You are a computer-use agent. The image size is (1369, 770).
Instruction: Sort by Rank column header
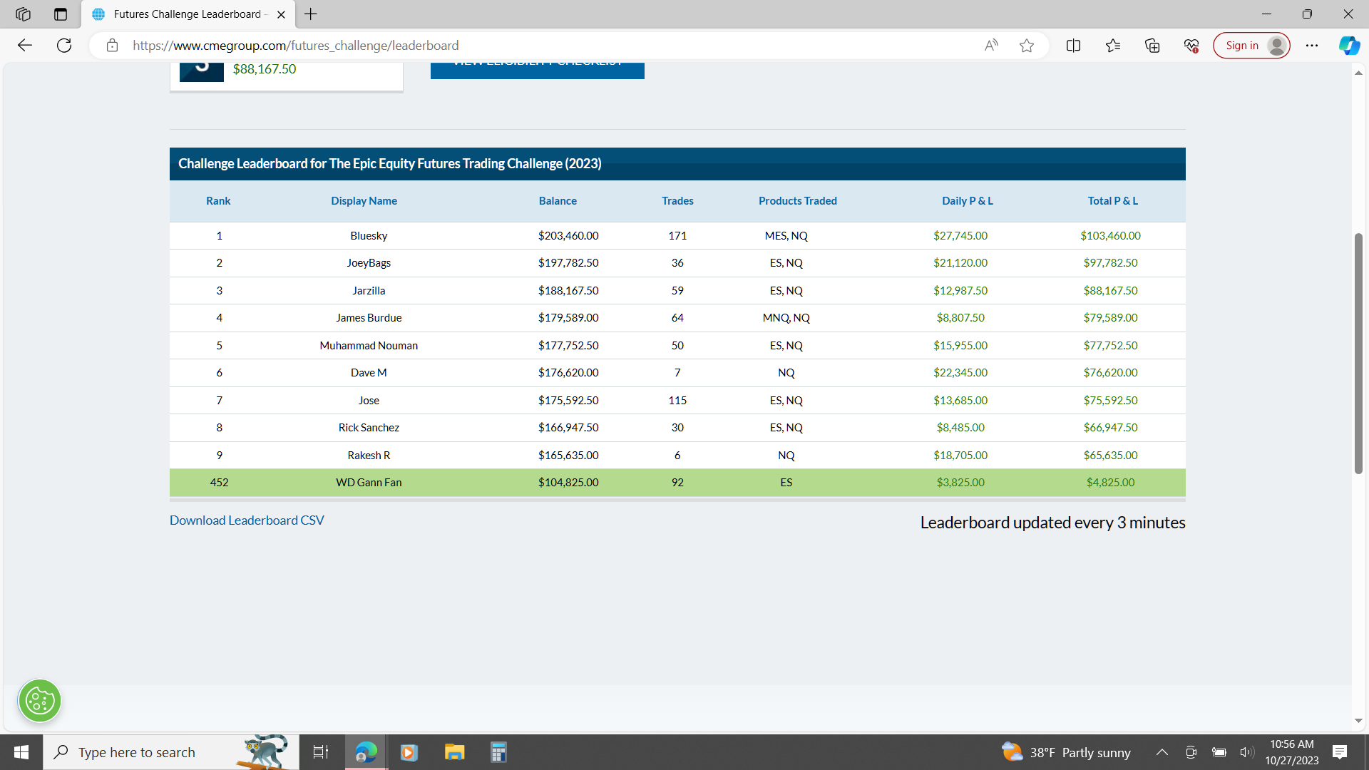click(x=218, y=201)
